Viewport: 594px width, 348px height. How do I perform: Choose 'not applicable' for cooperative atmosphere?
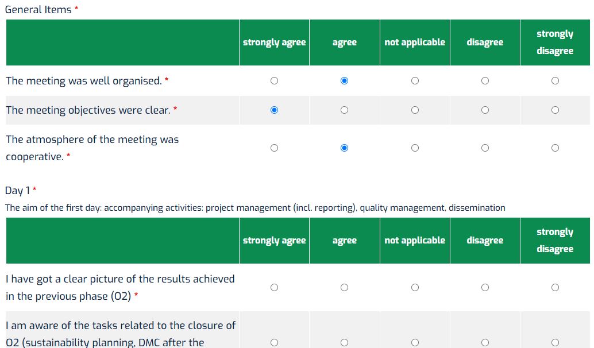pos(415,148)
